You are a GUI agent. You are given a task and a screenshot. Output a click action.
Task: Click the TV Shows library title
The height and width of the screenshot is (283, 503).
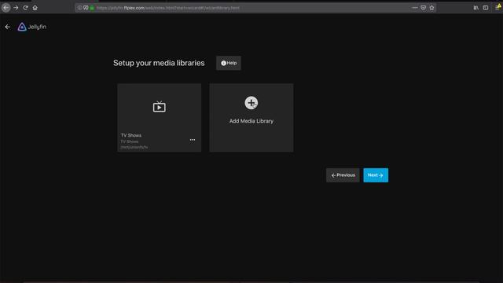click(x=131, y=135)
